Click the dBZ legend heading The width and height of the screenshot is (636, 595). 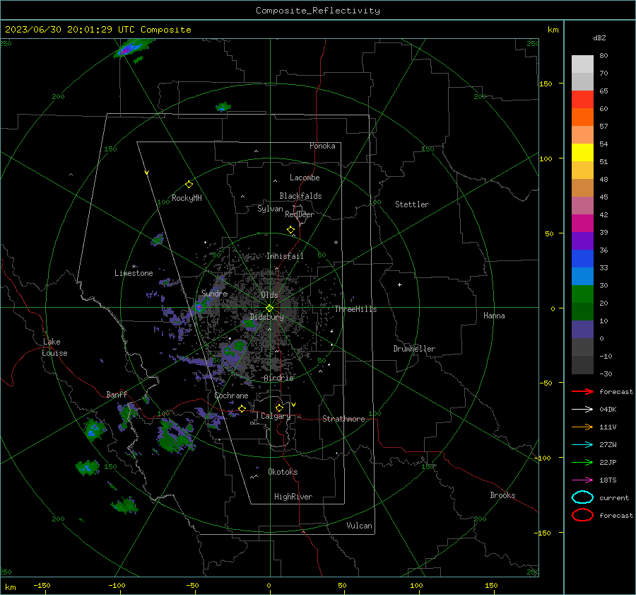[x=599, y=37]
